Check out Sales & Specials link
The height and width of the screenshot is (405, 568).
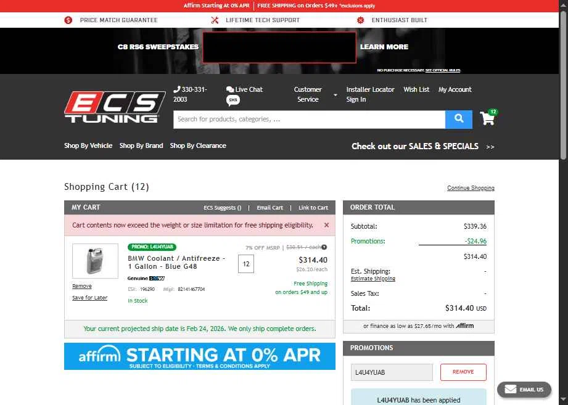point(422,146)
